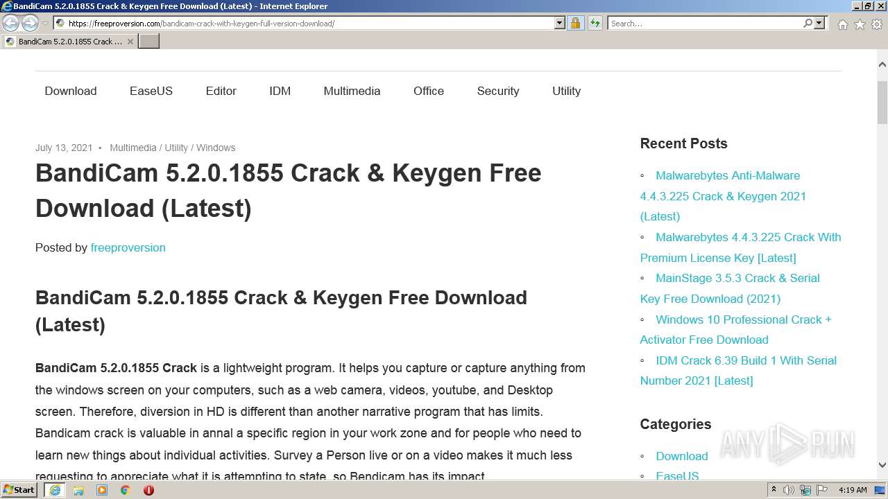
Task: Click the Multimedia category link under date
Action: [133, 148]
